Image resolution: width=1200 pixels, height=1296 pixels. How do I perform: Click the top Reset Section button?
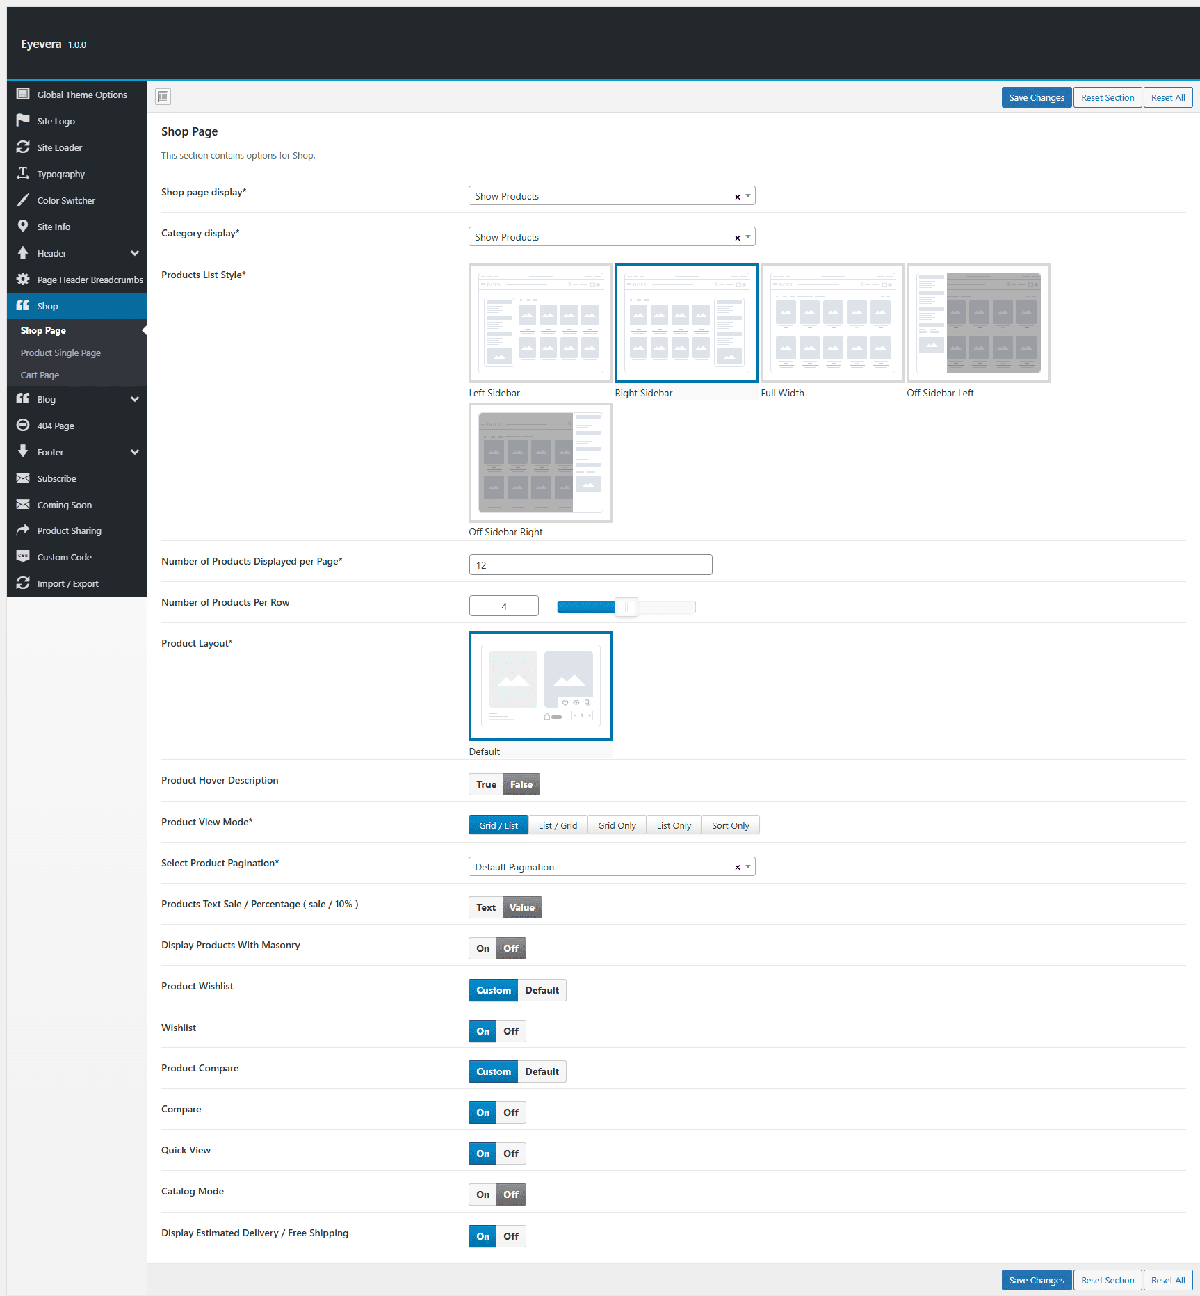point(1107,97)
